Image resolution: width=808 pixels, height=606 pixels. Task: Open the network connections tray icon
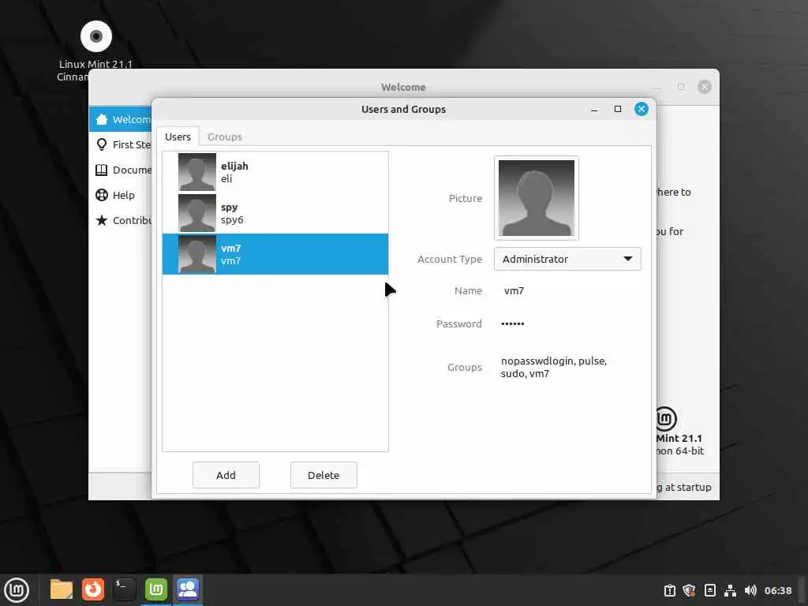pyautogui.click(x=730, y=590)
